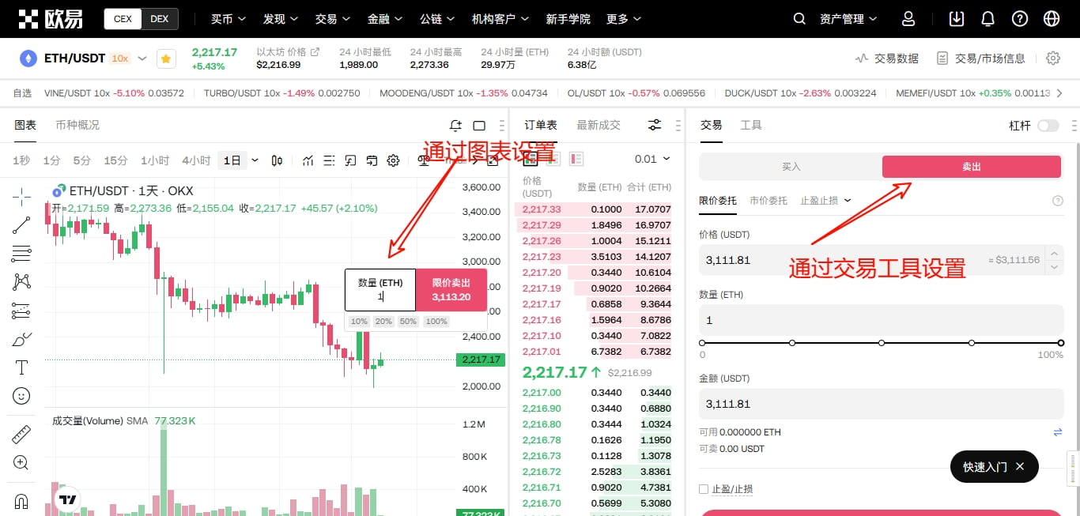This screenshot has width=1080, height=516.
Task: Open the 新手学院 menu item
Action: pyautogui.click(x=568, y=18)
